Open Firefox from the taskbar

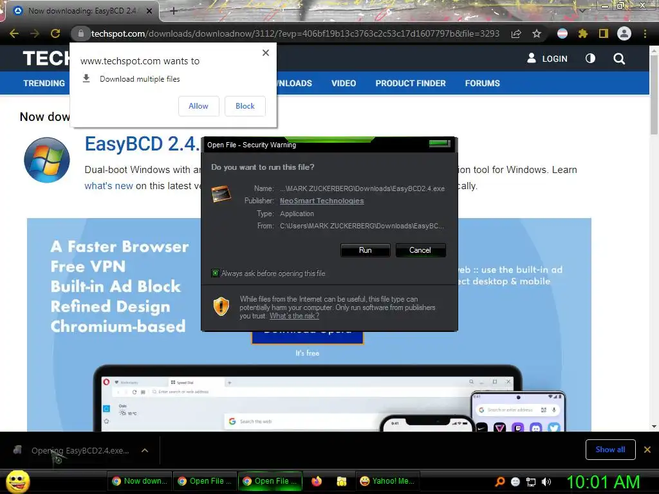pos(317,481)
